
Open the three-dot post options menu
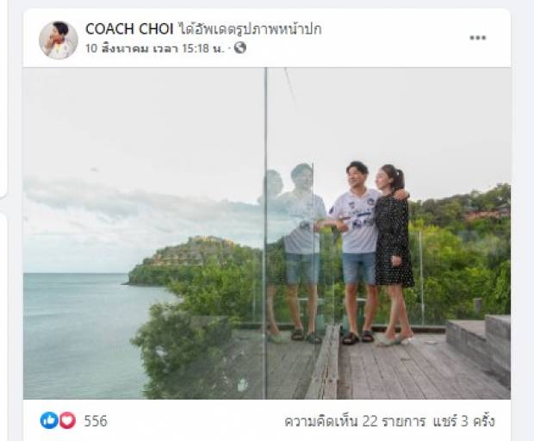[x=477, y=38]
